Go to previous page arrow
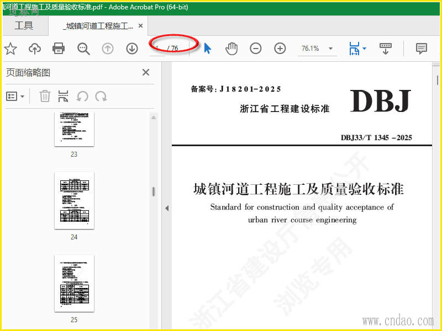The width and height of the screenshot is (442, 331). pos(107,49)
